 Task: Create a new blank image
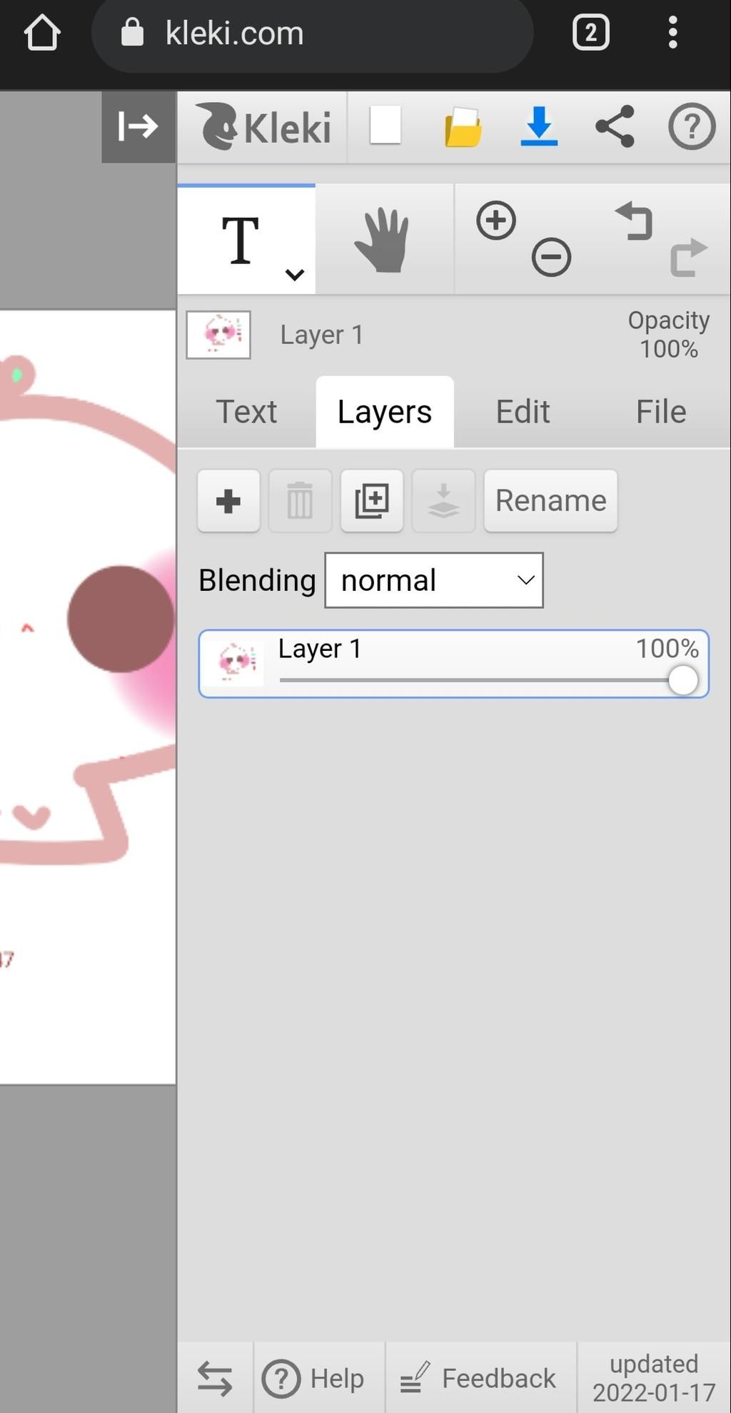(x=385, y=126)
